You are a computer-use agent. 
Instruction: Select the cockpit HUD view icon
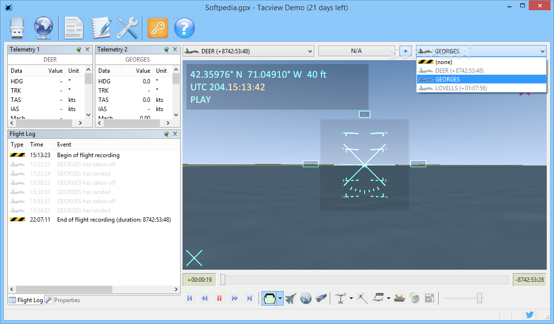click(270, 298)
